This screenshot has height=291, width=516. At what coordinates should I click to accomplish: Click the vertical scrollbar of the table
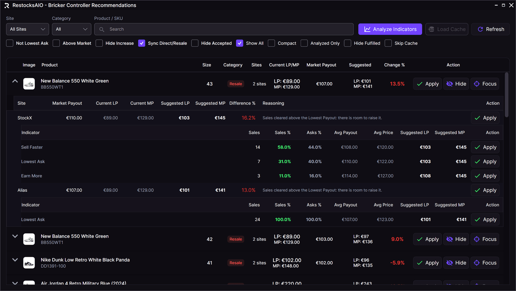pyautogui.click(x=507, y=95)
